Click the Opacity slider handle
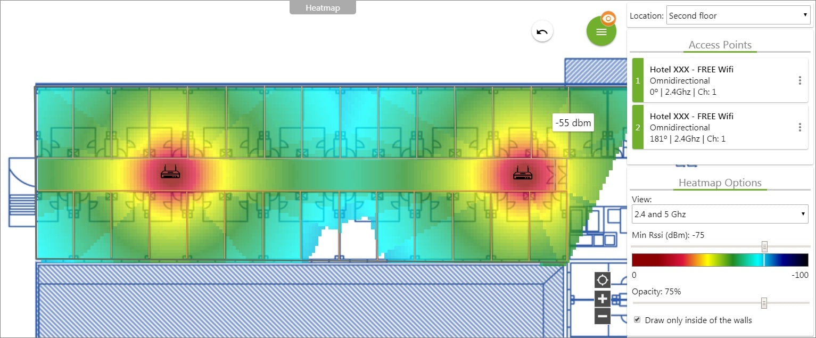This screenshot has height=338, width=816. (764, 303)
